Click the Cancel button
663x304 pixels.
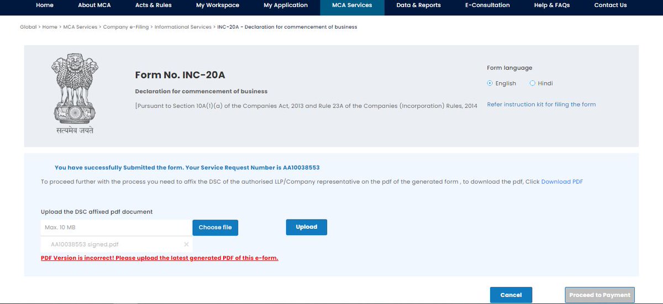[x=511, y=295]
